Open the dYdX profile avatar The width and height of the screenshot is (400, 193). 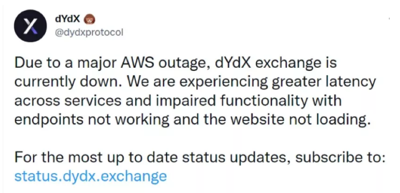30,26
